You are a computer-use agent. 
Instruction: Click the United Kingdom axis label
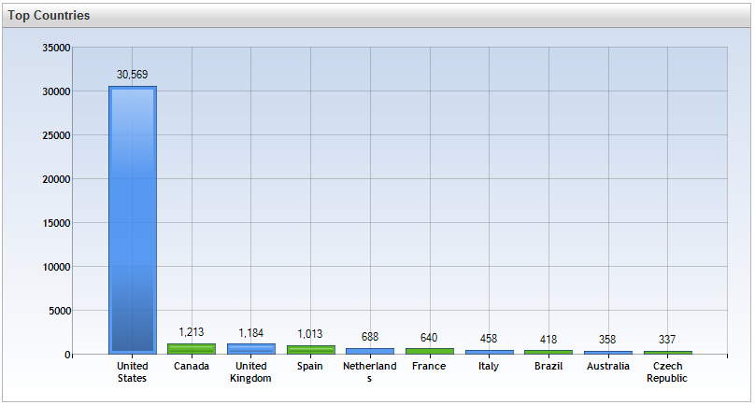pyautogui.click(x=250, y=372)
